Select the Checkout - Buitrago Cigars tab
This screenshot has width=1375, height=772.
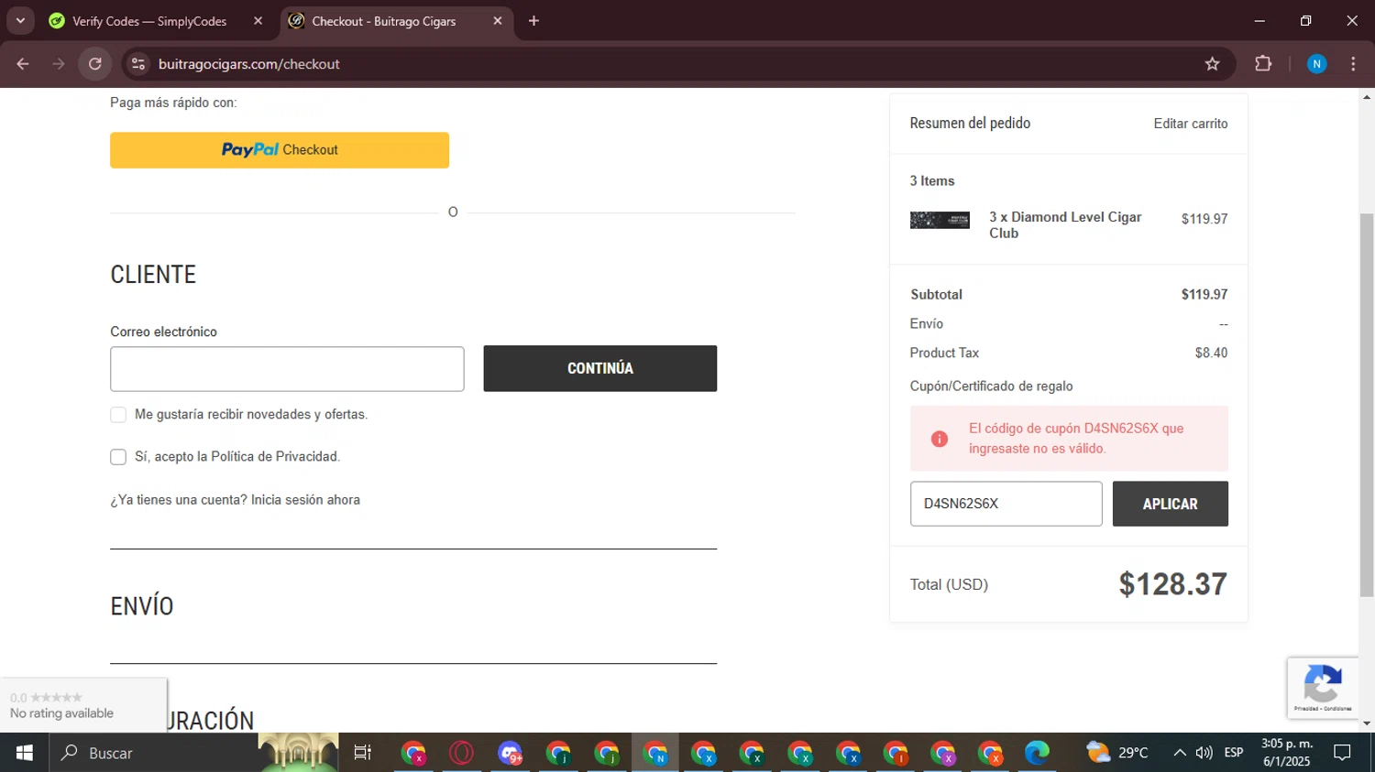pyautogui.click(x=384, y=21)
